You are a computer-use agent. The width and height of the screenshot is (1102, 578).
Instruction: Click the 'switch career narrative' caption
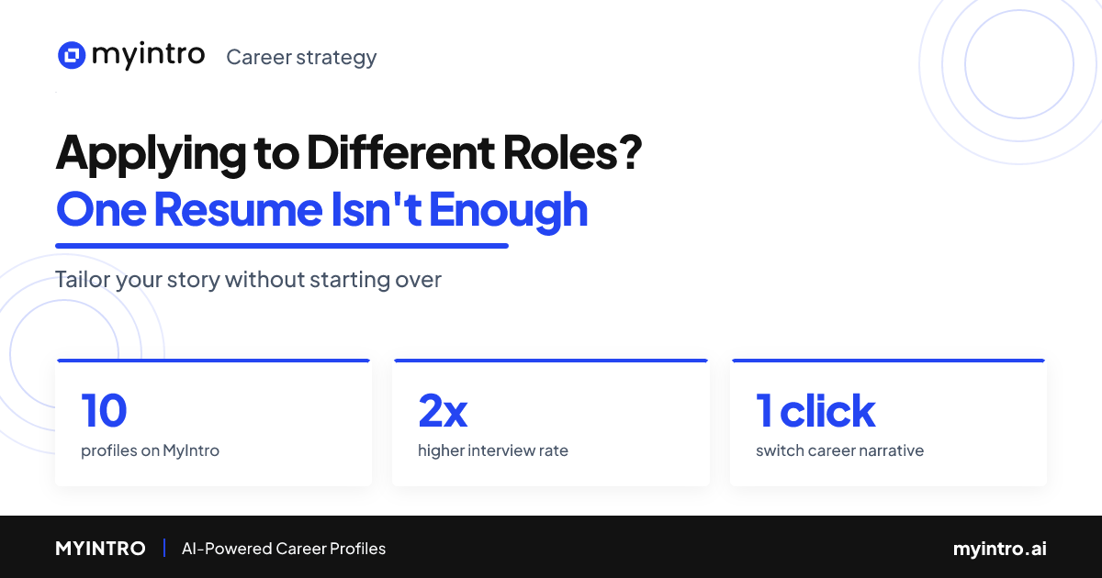[839, 450]
